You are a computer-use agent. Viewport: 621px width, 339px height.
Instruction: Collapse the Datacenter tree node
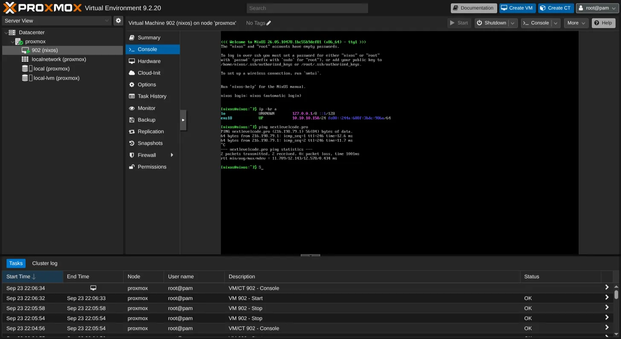tap(6, 32)
